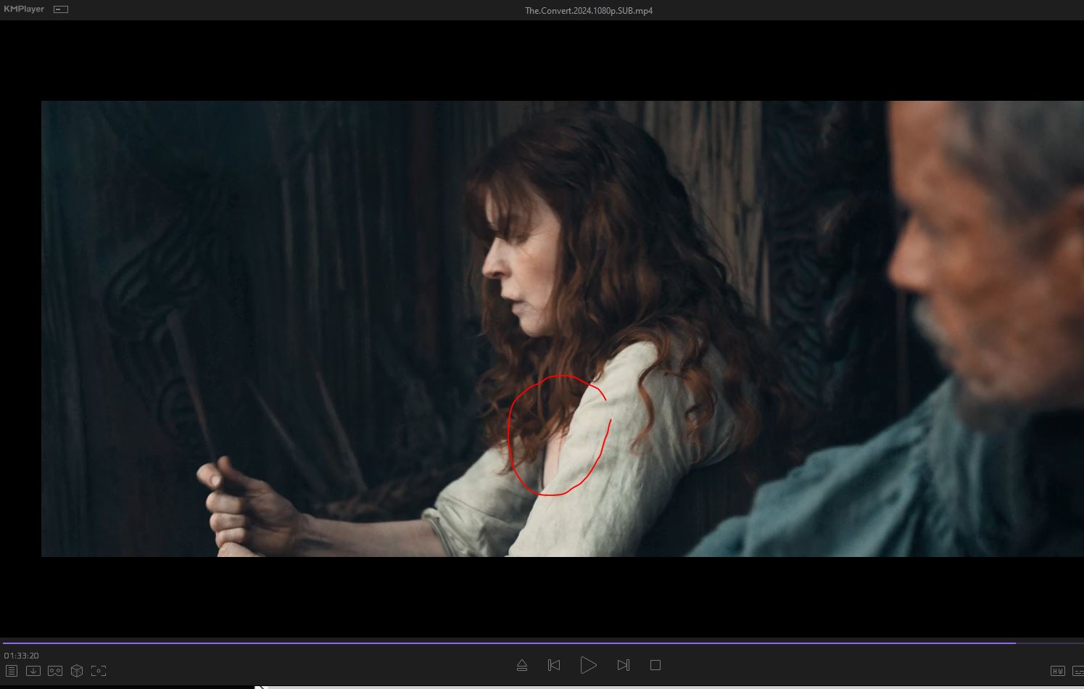
Task: Toggle the compact mode icon beside KMPlayer
Action: 61,9
